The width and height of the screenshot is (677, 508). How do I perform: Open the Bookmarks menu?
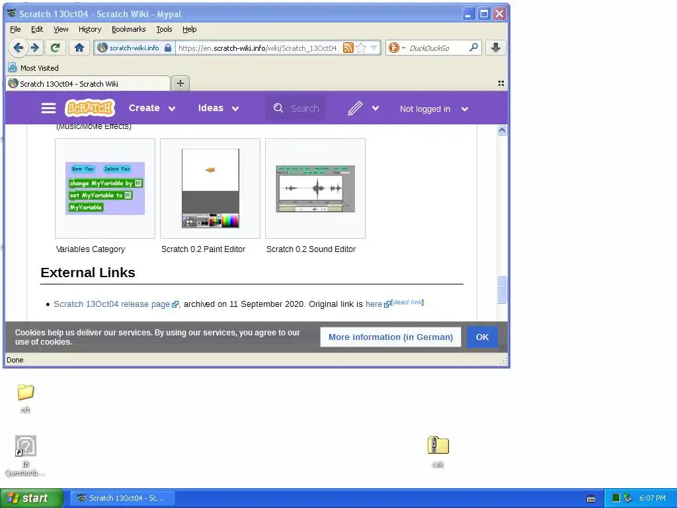pyautogui.click(x=129, y=29)
